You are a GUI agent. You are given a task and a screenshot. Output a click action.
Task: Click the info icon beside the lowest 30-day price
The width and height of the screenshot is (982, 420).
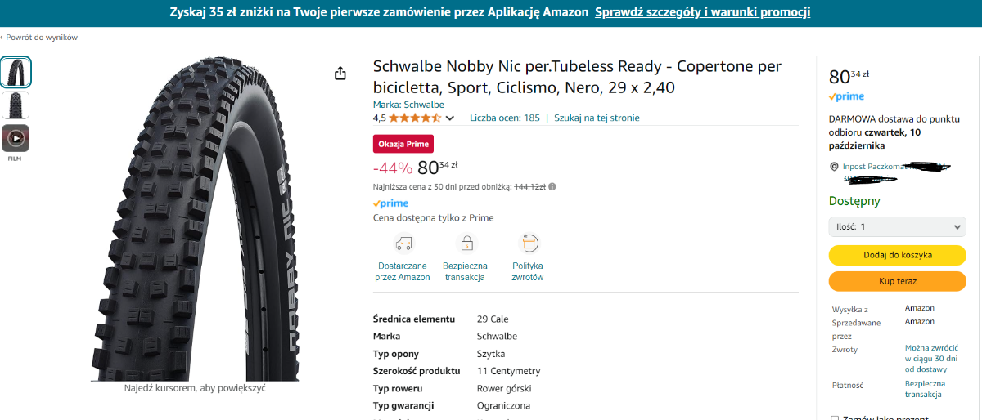click(x=552, y=186)
